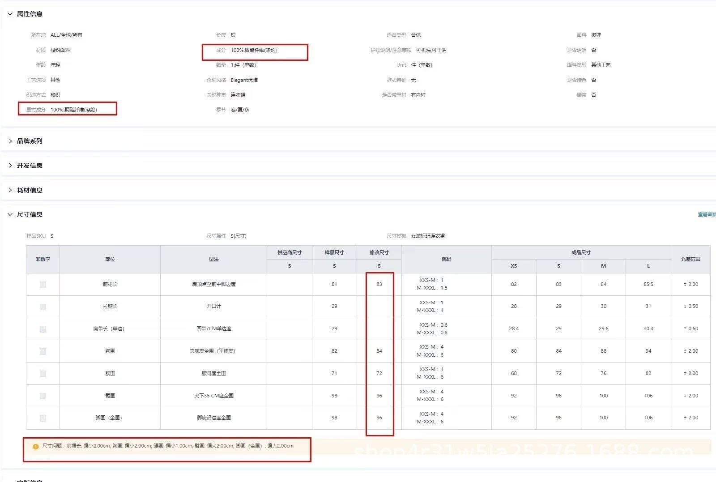
Task: Click the 尺寸模板 value 女装标码连衣裙
Action: 428,236
